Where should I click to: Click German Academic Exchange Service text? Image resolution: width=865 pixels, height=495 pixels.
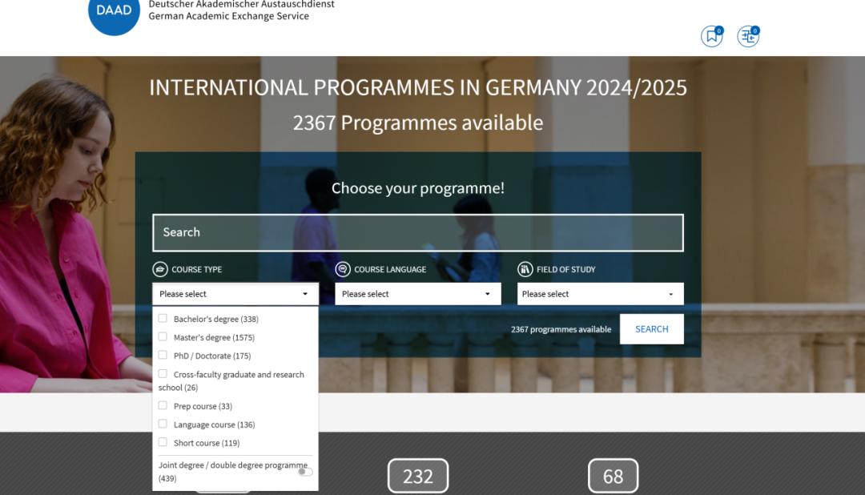pyautogui.click(x=228, y=16)
